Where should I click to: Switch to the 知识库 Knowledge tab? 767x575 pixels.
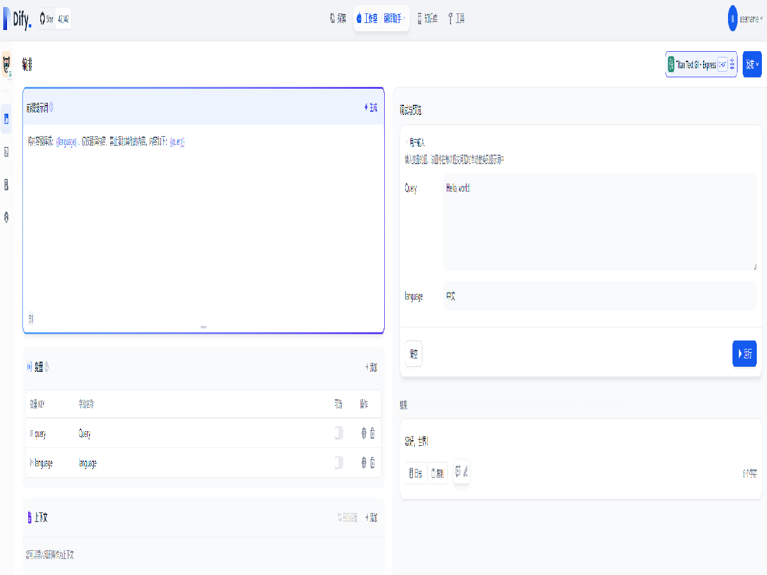point(427,19)
